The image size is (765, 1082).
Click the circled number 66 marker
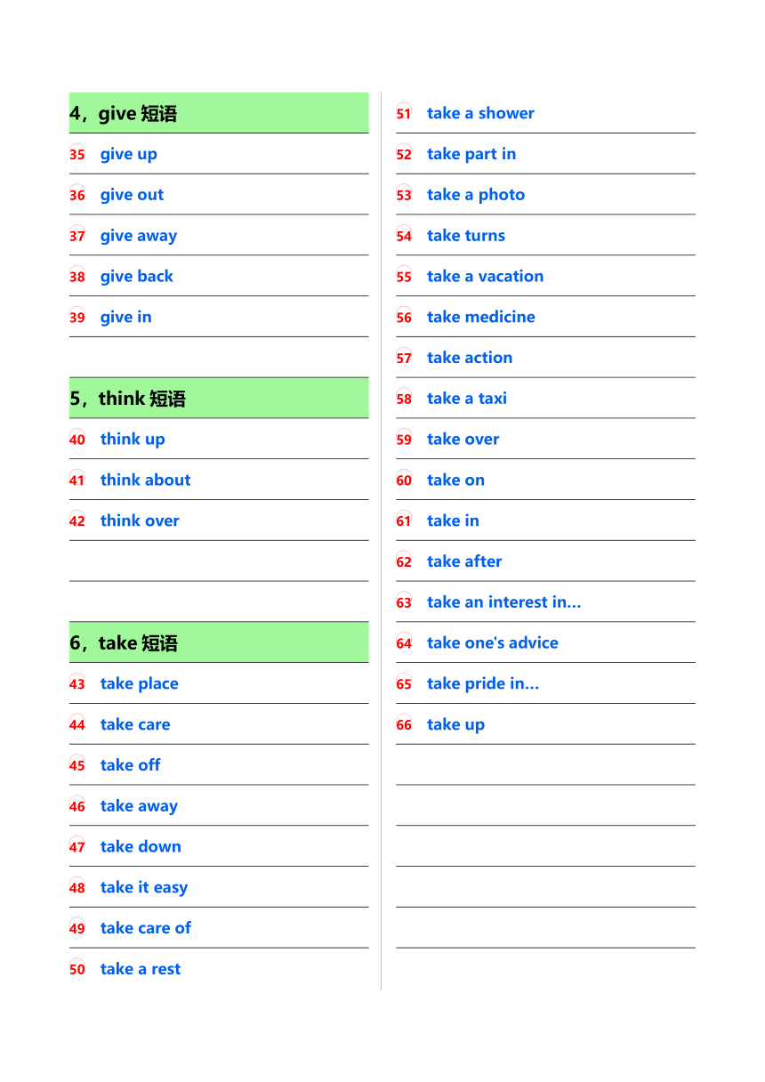pyautogui.click(x=404, y=724)
